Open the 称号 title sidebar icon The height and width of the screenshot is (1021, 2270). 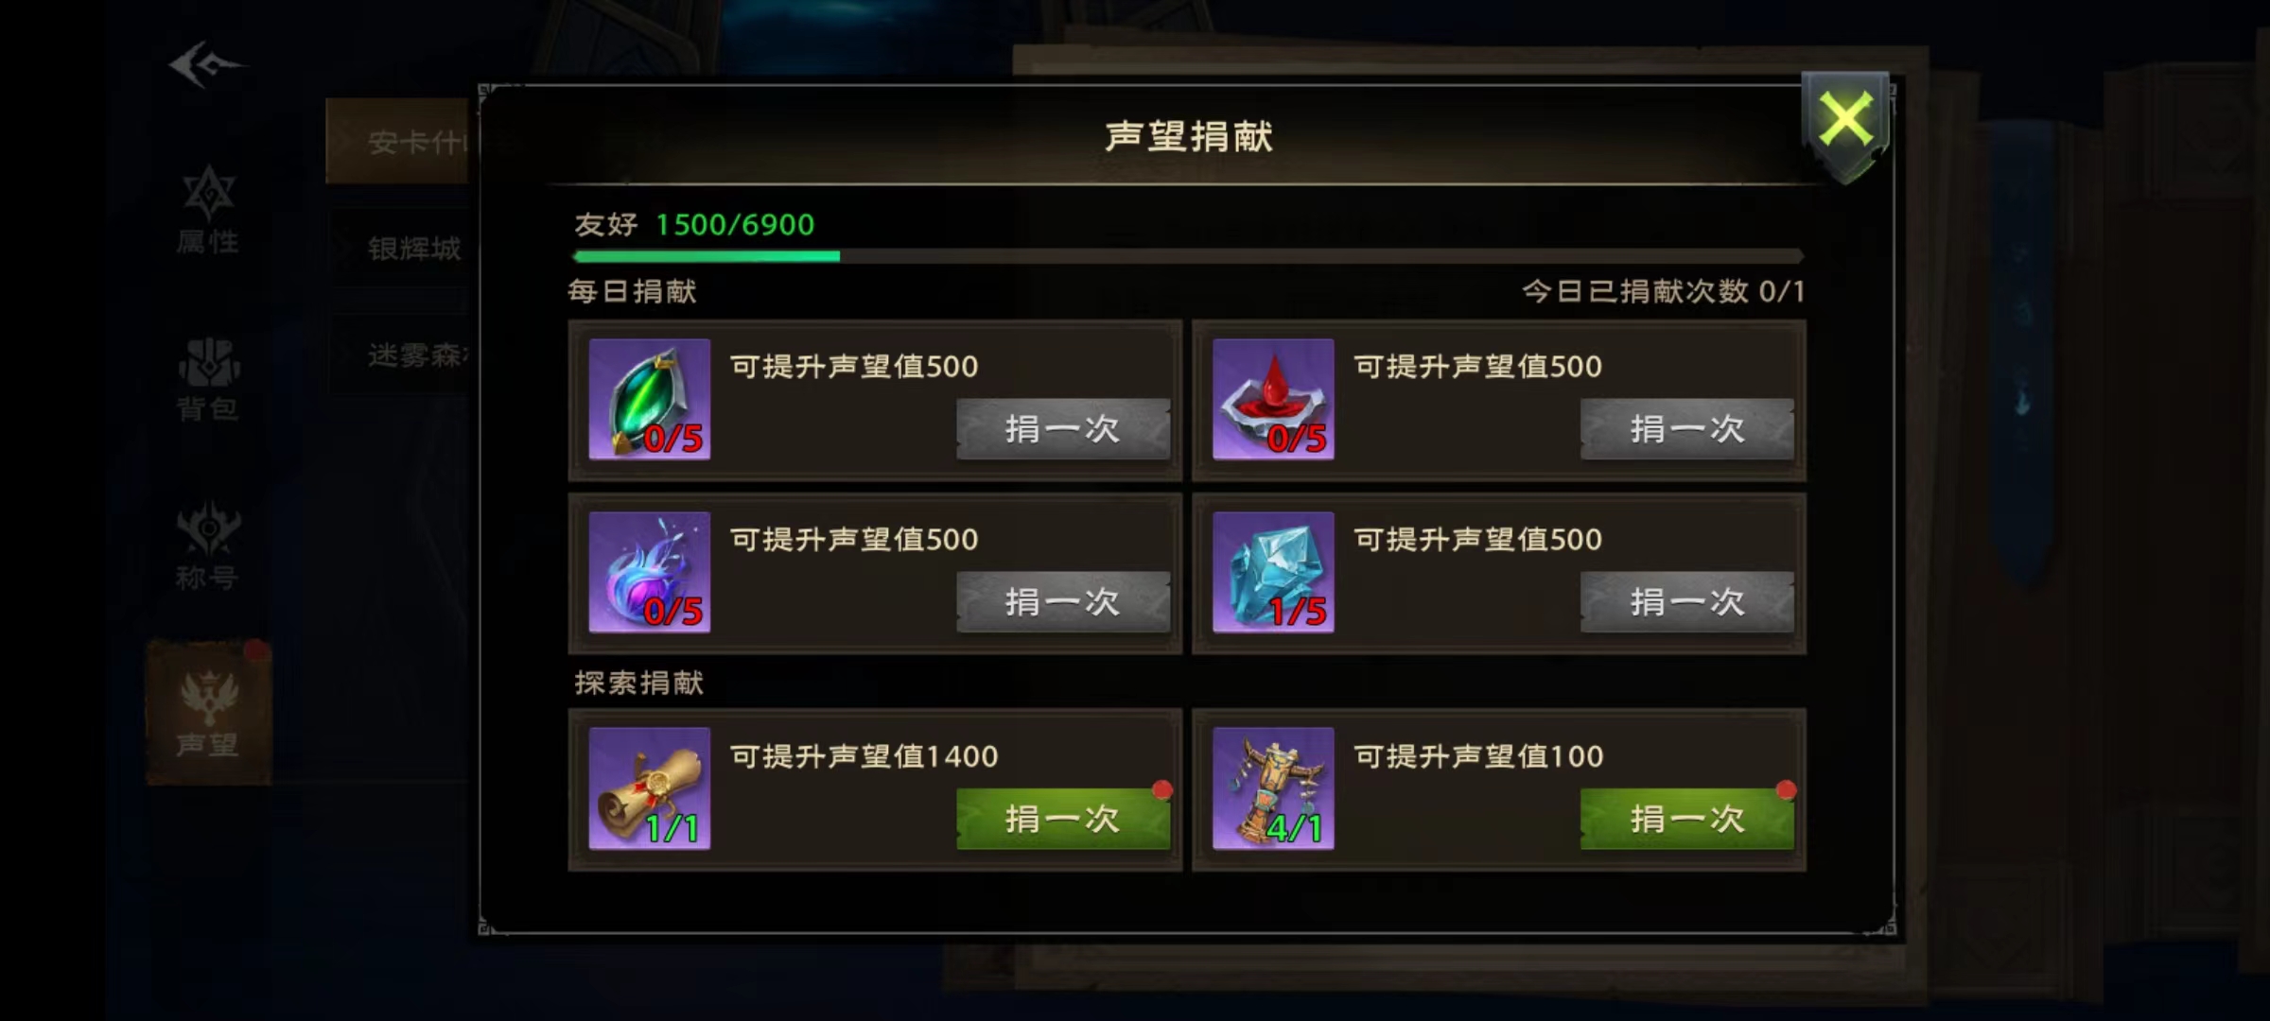pos(208,547)
